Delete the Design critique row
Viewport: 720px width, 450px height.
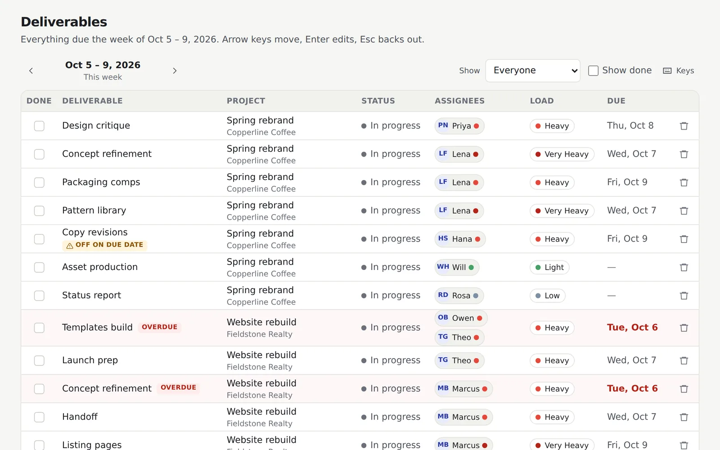point(684,126)
